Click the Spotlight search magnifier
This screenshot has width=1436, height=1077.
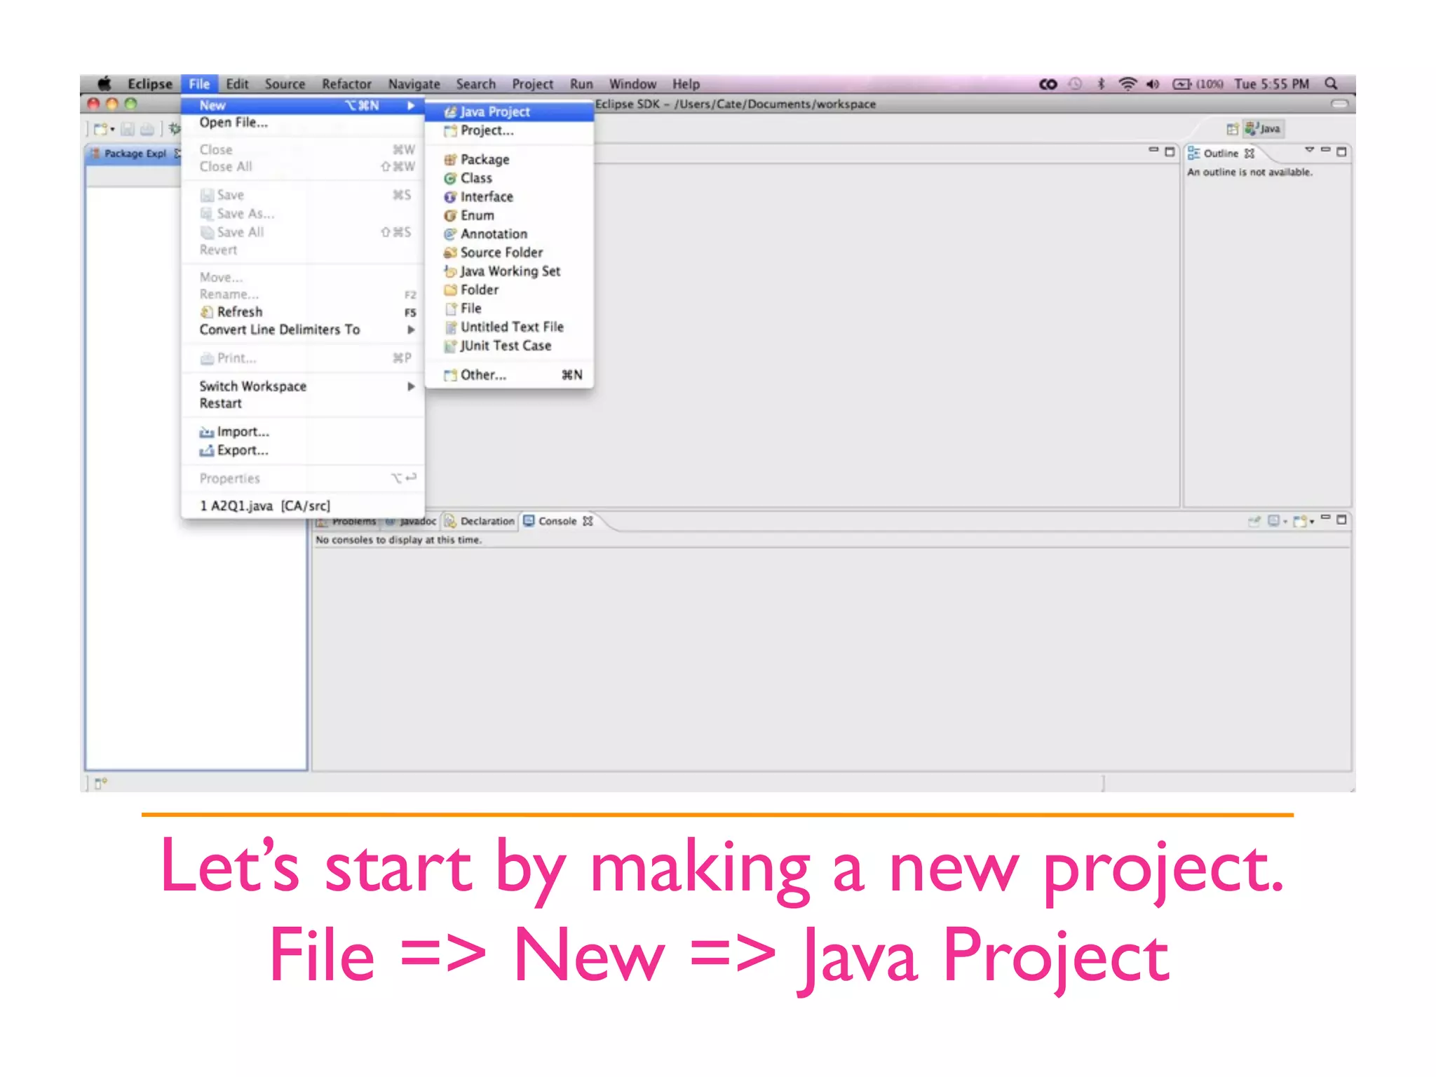[1330, 84]
